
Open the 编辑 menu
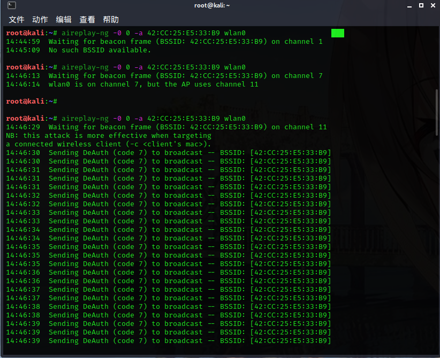coord(64,20)
